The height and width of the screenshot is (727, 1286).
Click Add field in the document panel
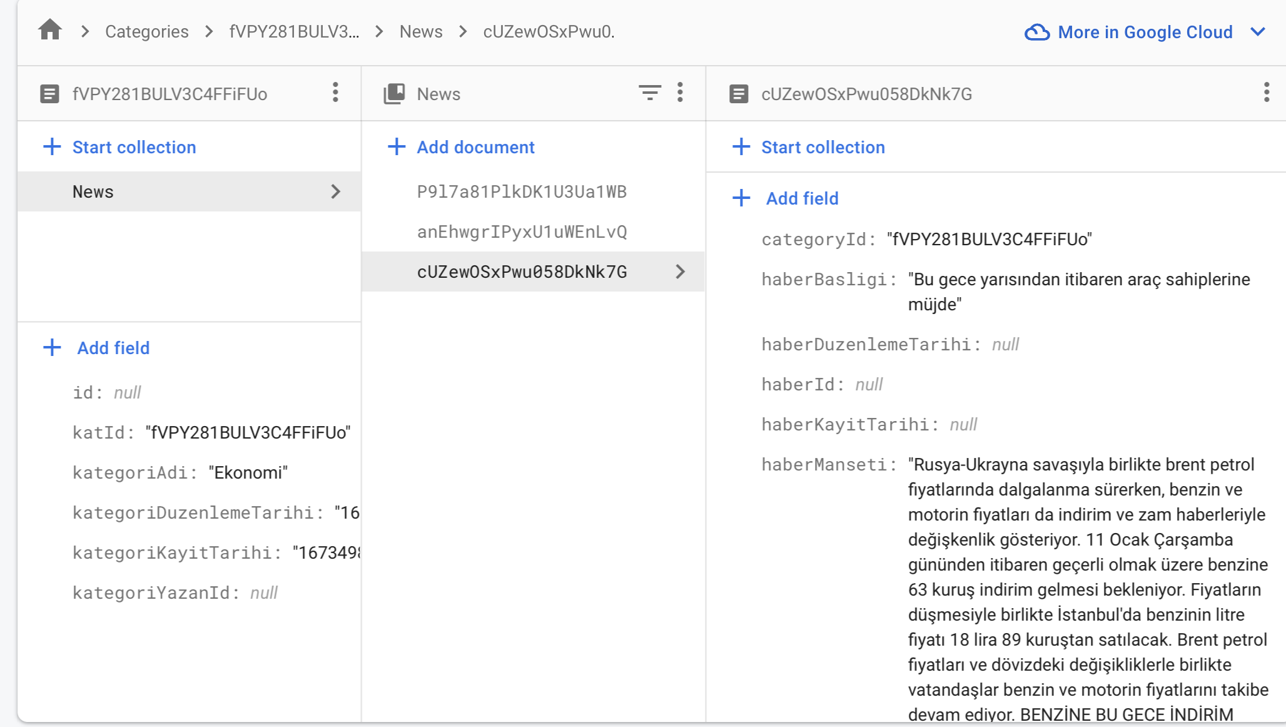click(x=802, y=198)
